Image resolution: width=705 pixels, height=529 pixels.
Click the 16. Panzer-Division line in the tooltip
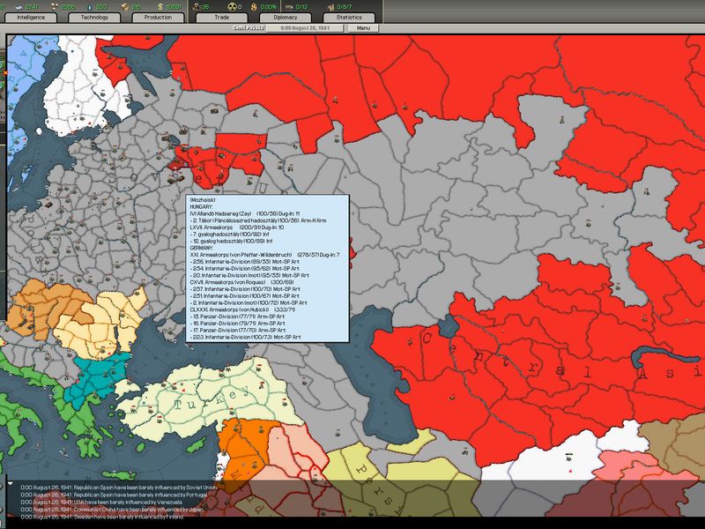237,323
